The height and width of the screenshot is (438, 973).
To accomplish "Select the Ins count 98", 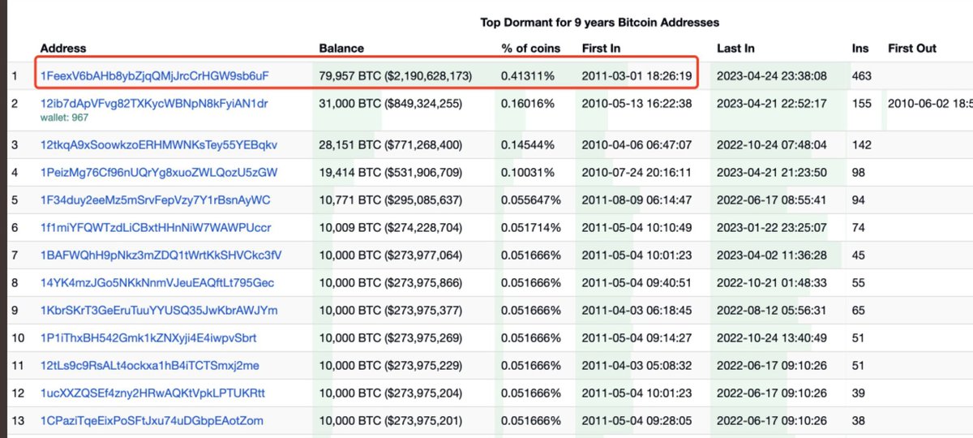I will [859, 173].
